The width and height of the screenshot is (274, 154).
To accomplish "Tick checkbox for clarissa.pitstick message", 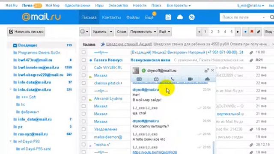I will pyautogui.click(x=84, y=83).
